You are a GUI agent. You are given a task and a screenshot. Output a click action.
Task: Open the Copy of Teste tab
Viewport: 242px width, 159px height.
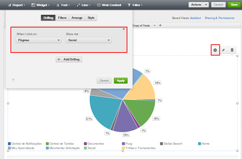[x=141, y=26]
